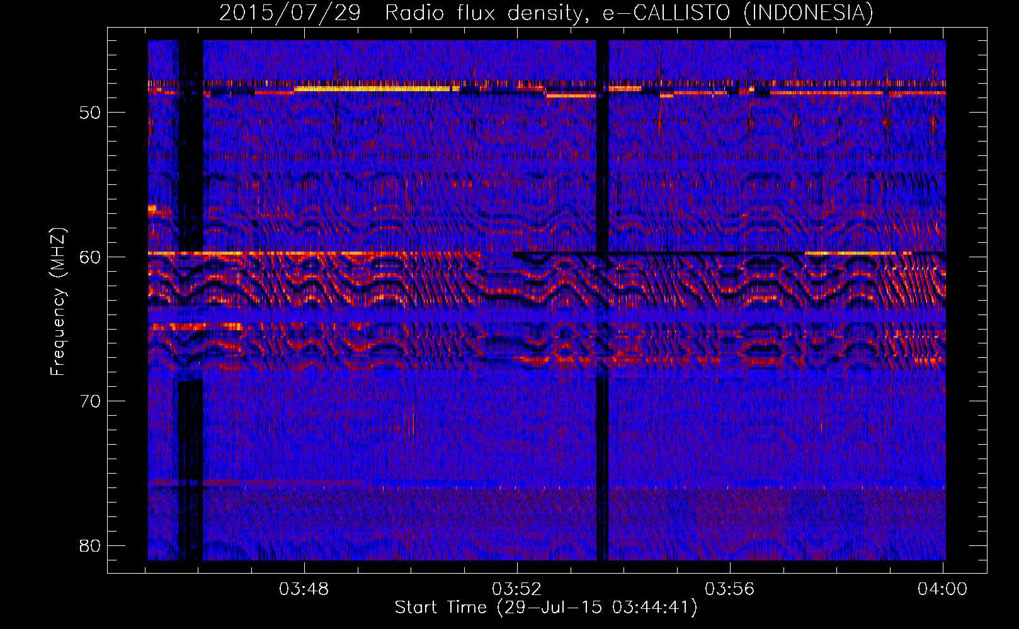Viewport: 1019px width, 629px height.
Task: Click the 70 frequency tick label
Action: [x=90, y=401]
